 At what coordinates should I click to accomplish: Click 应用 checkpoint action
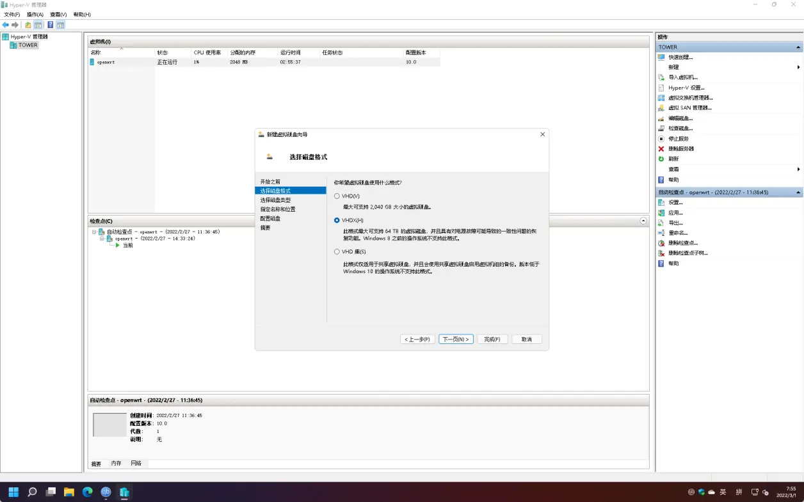[675, 213]
